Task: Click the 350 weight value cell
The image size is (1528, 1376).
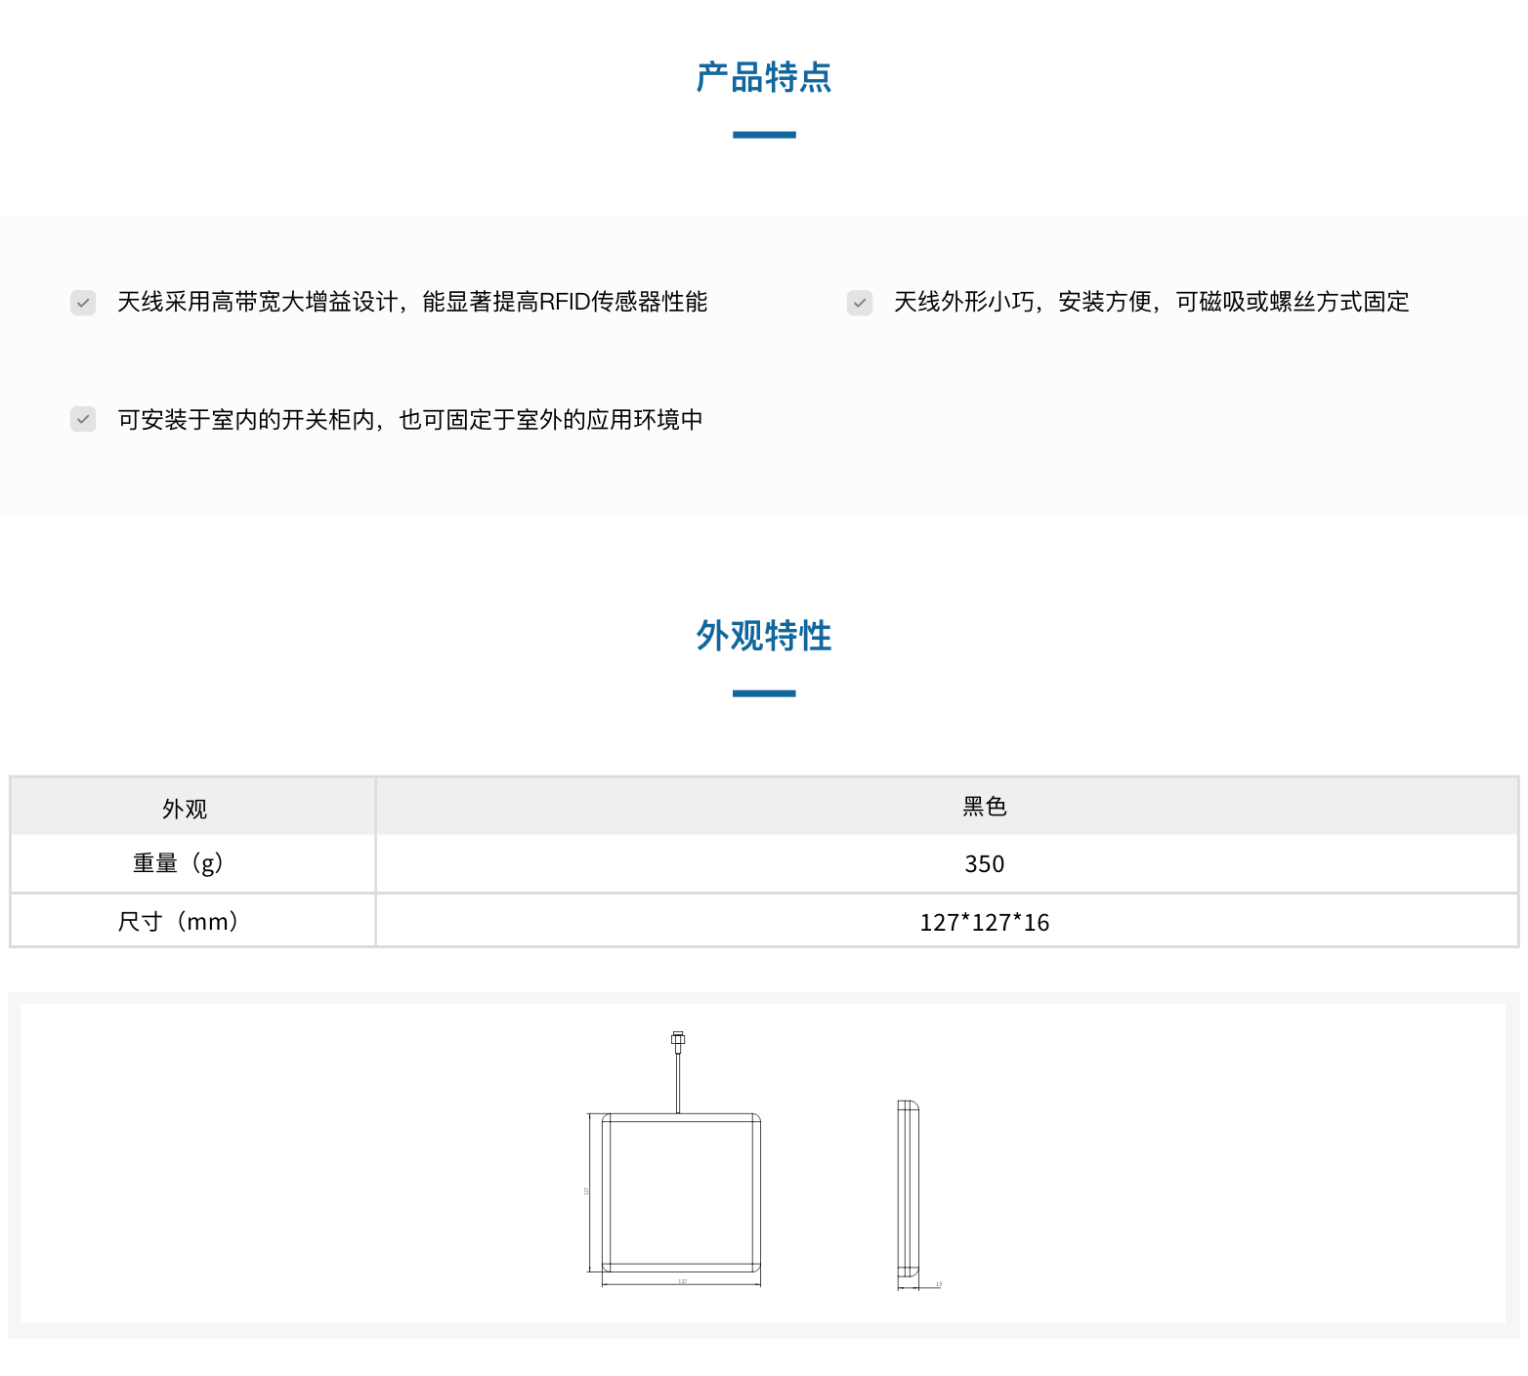Action: click(985, 863)
